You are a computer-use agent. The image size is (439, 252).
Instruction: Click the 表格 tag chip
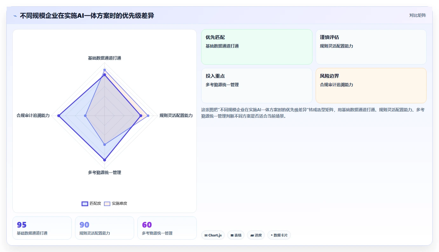click(236, 235)
